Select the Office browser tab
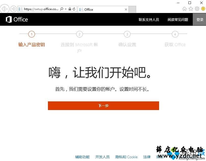The height and width of the screenshot is (161, 206). coord(103,9)
